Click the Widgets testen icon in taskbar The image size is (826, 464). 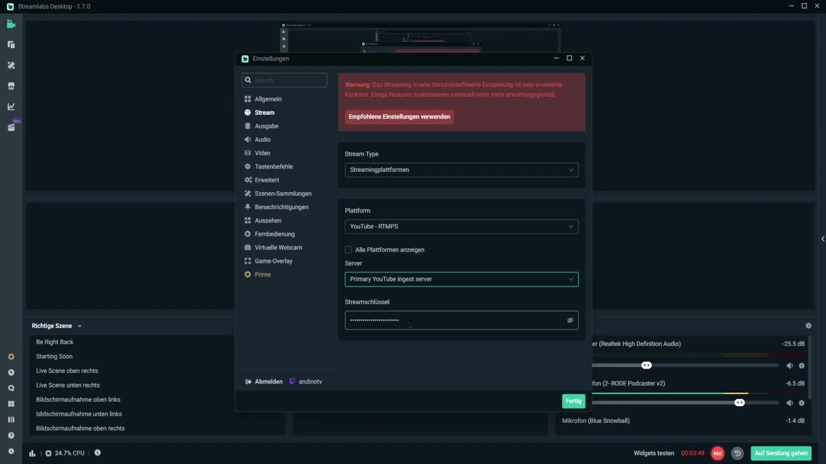pos(653,453)
